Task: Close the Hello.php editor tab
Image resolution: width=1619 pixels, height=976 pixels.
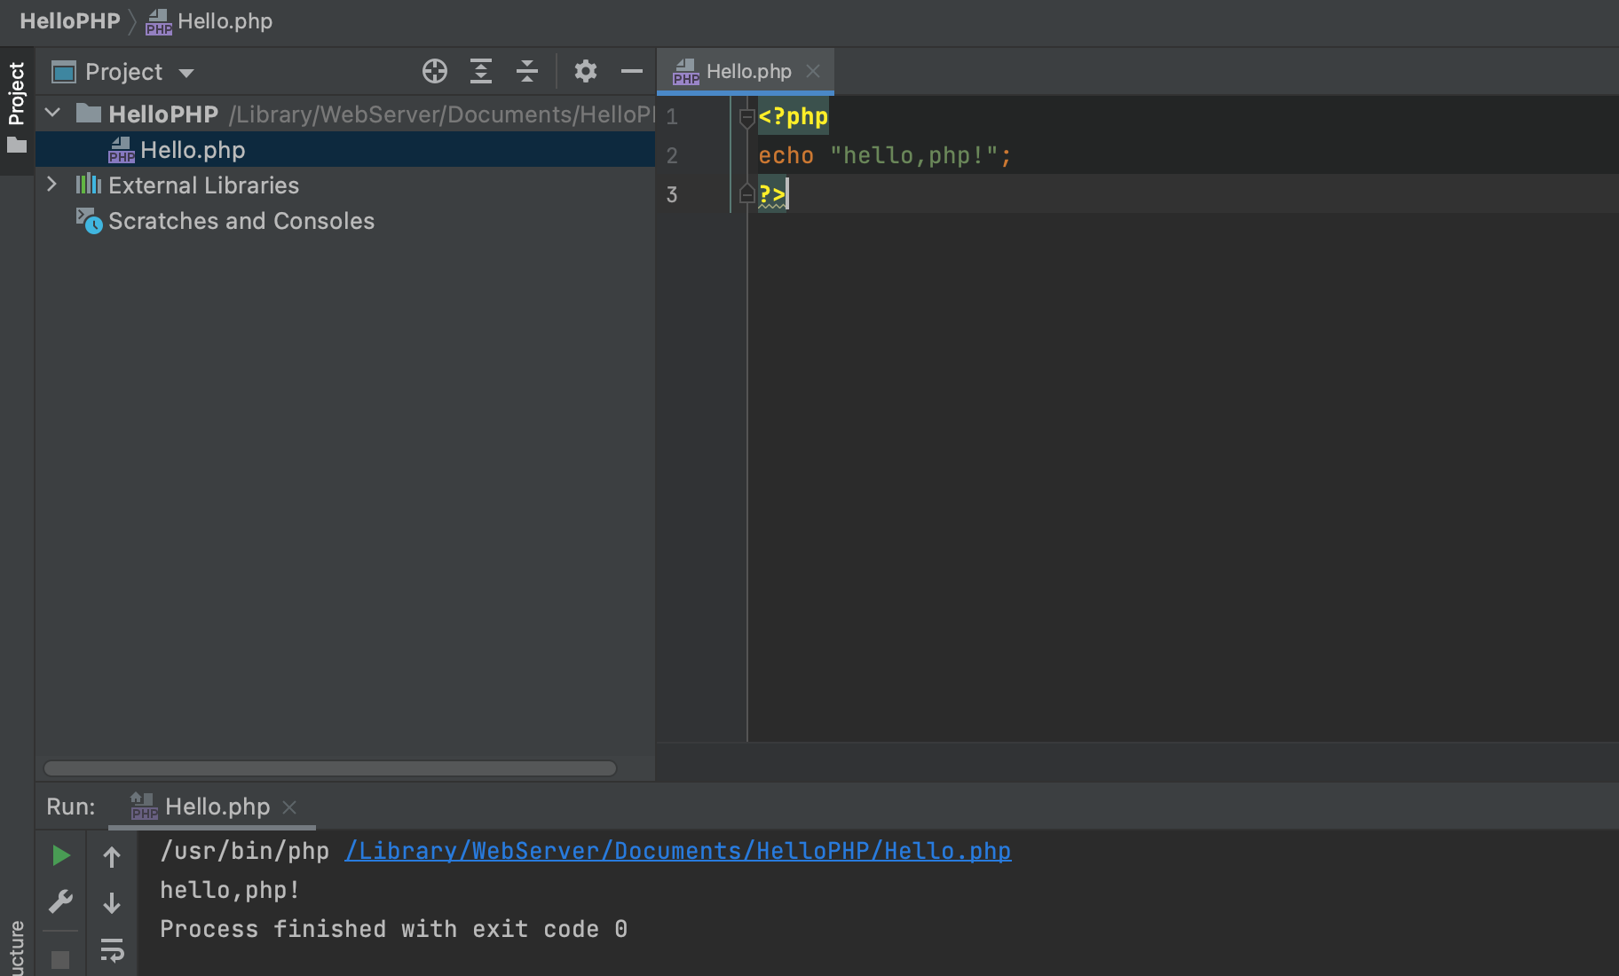Action: pos(813,71)
